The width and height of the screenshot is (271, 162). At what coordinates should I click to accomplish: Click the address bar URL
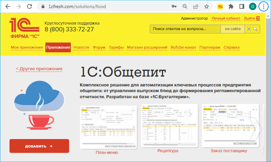[x=77, y=6]
